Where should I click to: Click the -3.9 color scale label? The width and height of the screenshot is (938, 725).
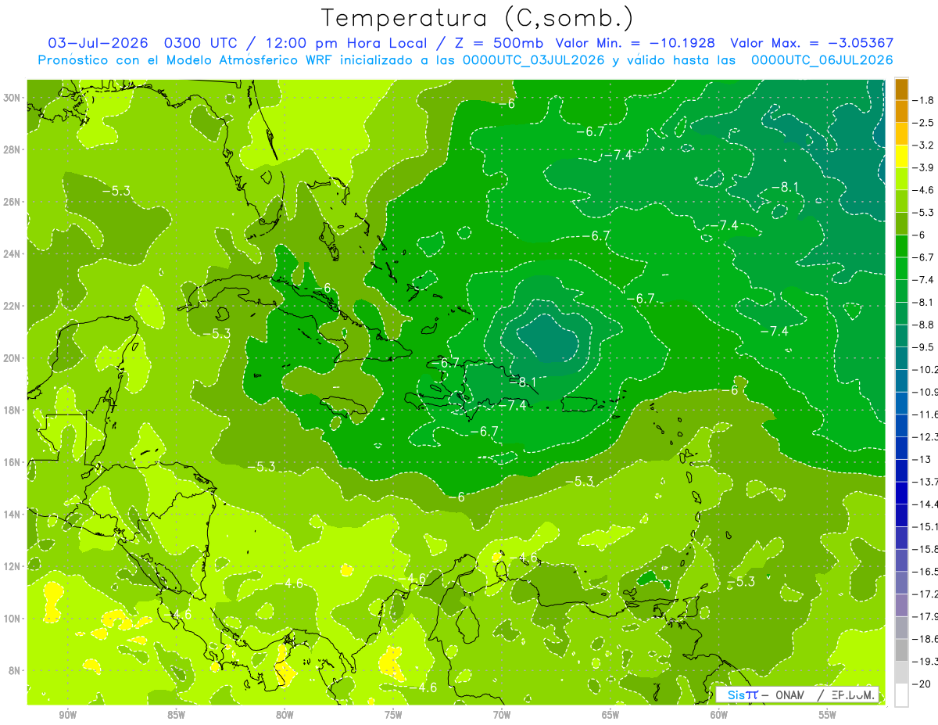925,167
